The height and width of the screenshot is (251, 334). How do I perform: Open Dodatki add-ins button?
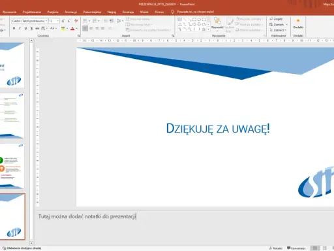pos(298,24)
